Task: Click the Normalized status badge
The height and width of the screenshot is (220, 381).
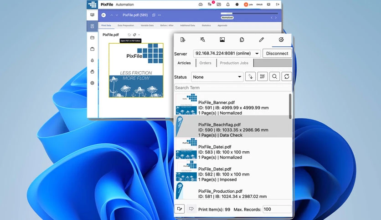Action: coord(227,18)
